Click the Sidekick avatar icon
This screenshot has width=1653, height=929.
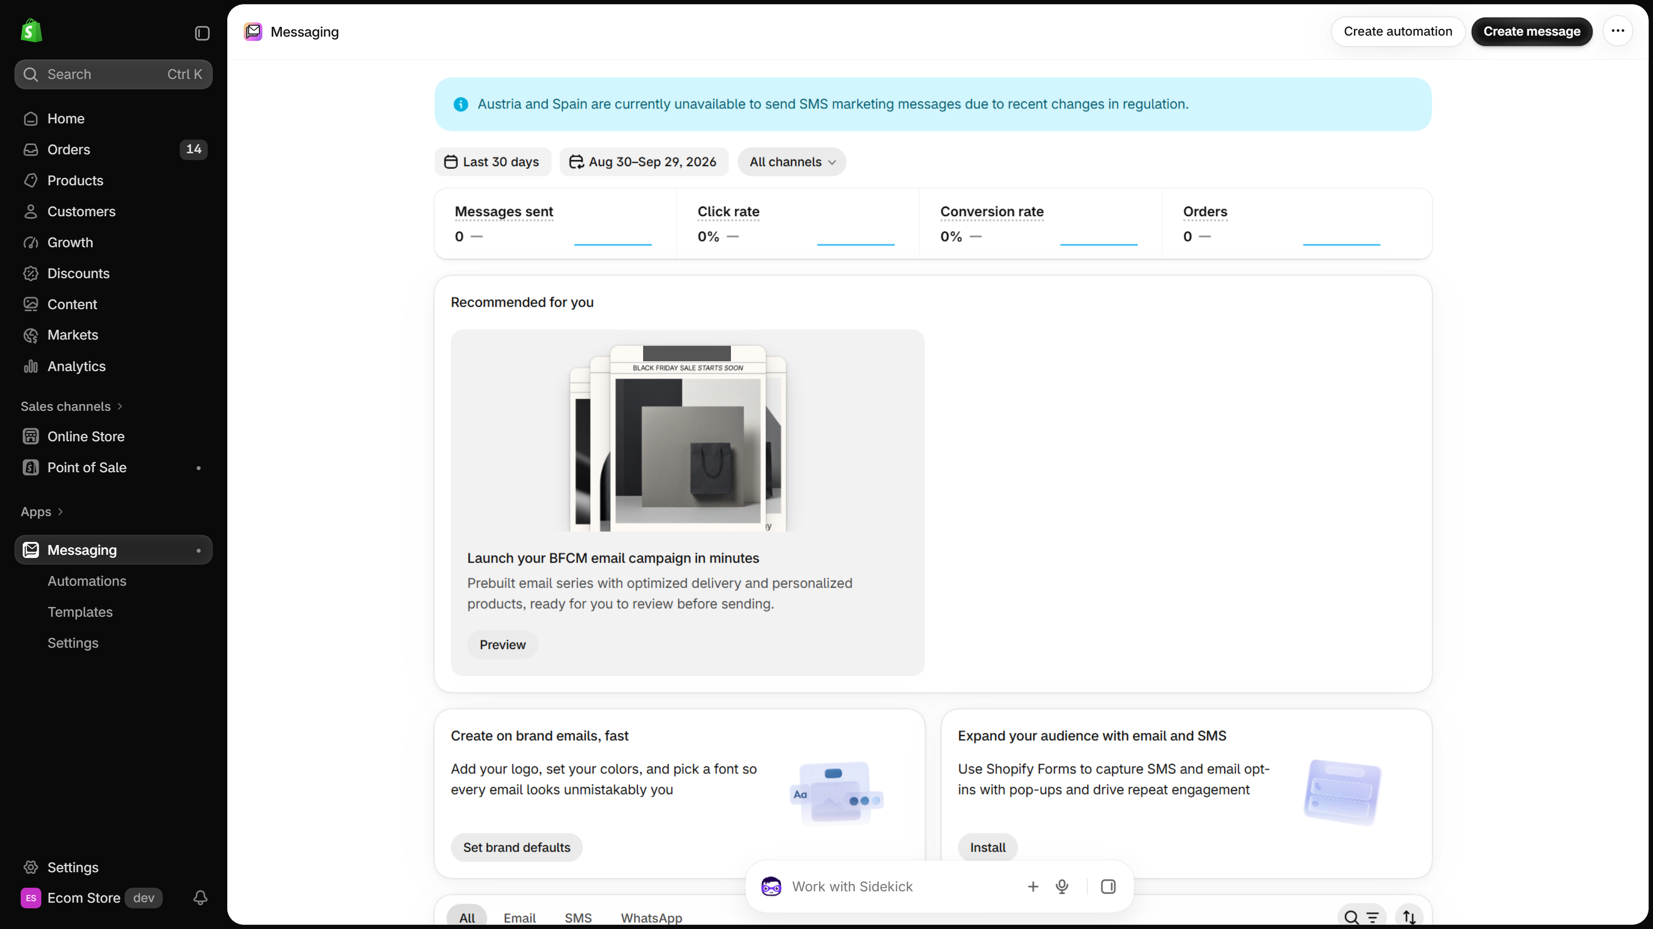point(771,886)
